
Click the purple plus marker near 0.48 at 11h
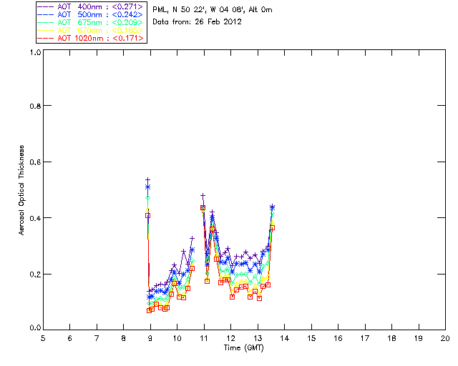tap(203, 196)
